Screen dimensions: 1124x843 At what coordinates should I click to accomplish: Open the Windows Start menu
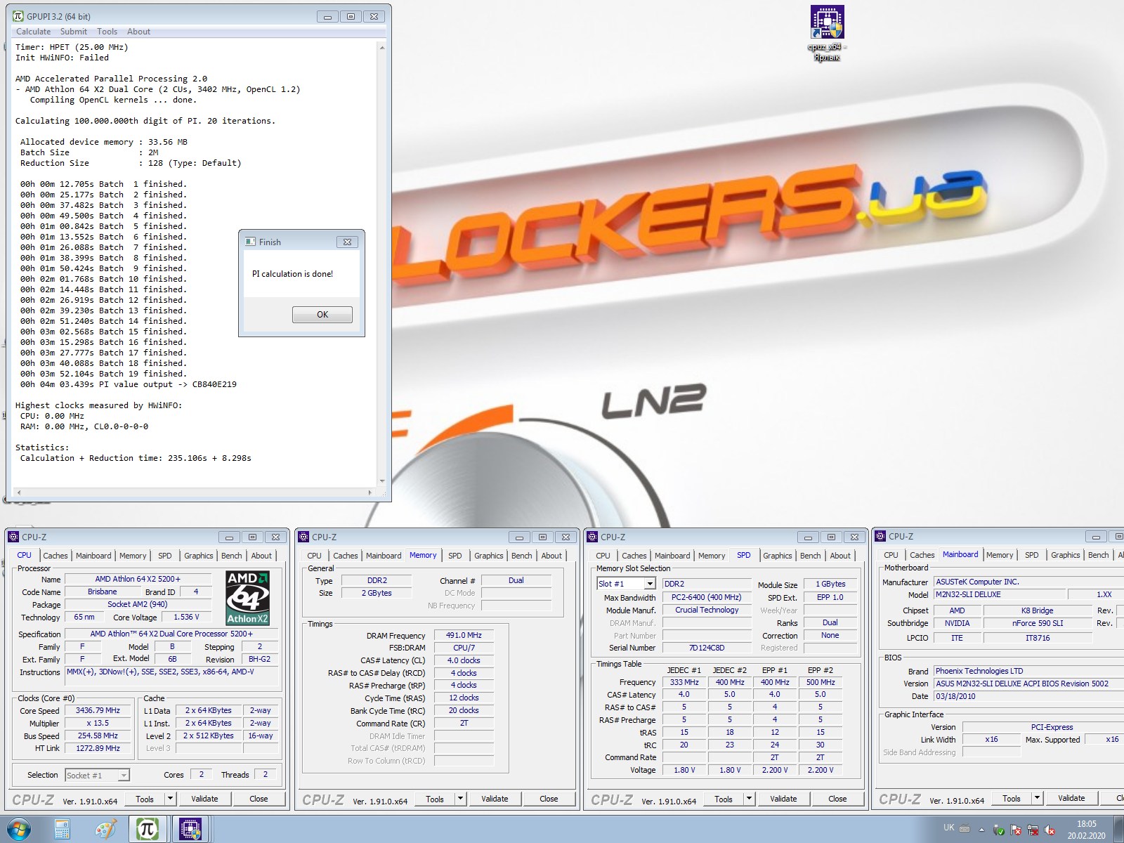(x=19, y=830)
